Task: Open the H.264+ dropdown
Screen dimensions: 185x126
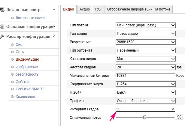Action: click(146, 92)
